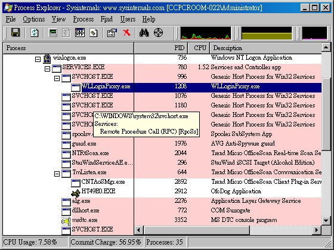Image resolution: width=334 pixels, height=250 pixels.
Task: Click the vertical scrollbar thumb
Action: coord(326,114)
